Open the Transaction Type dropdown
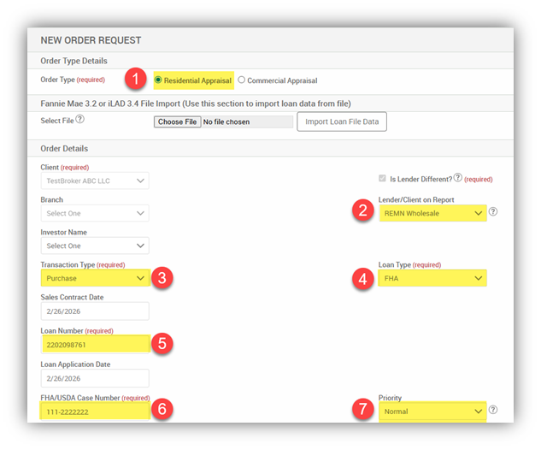The width and height of the screenshot is (541, 450). (x=94, y=278)
